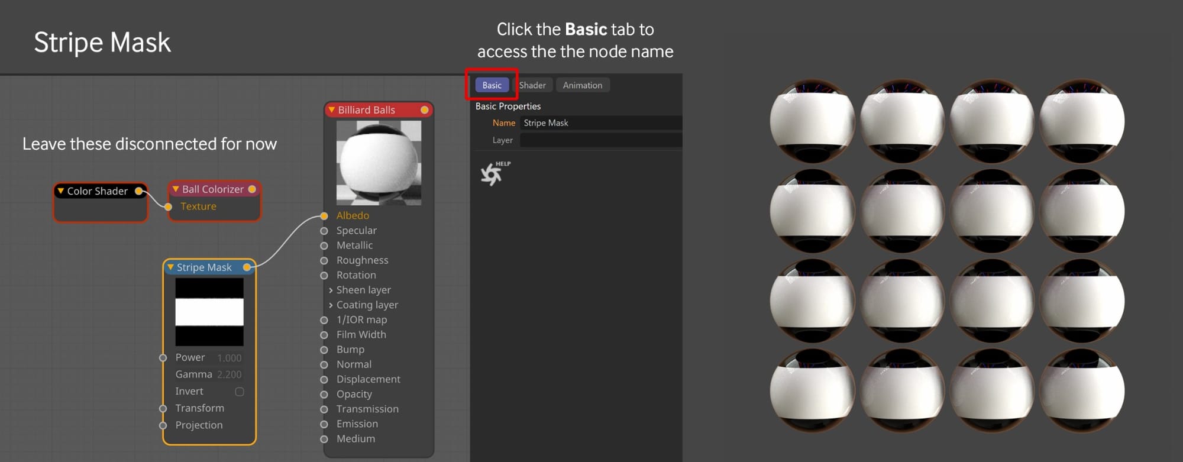Select the Billiard Balls node title

pos(366,110)
